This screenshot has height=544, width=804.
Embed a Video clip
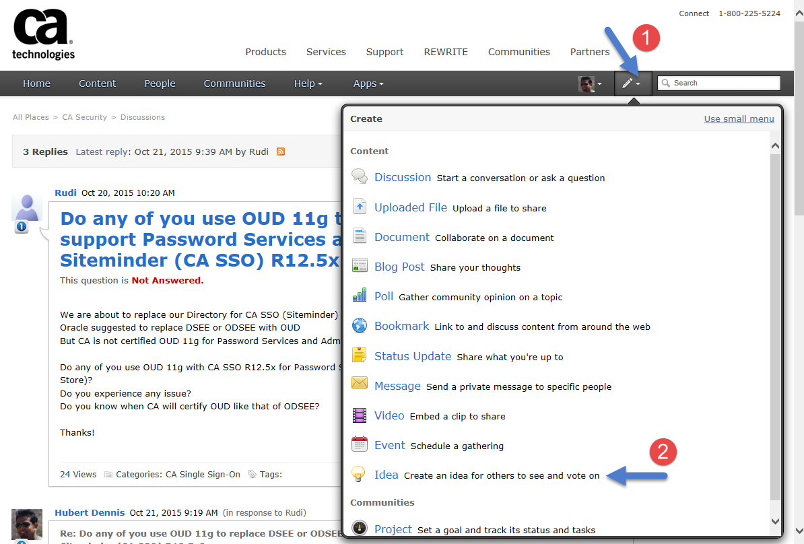389,416
